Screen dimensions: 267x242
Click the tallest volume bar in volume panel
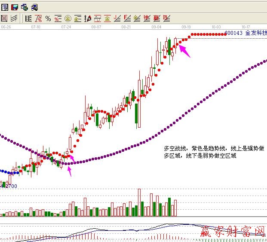[x=139, y=202]
